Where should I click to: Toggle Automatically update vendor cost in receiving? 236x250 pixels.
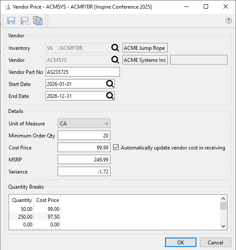(x=116, y=147)
